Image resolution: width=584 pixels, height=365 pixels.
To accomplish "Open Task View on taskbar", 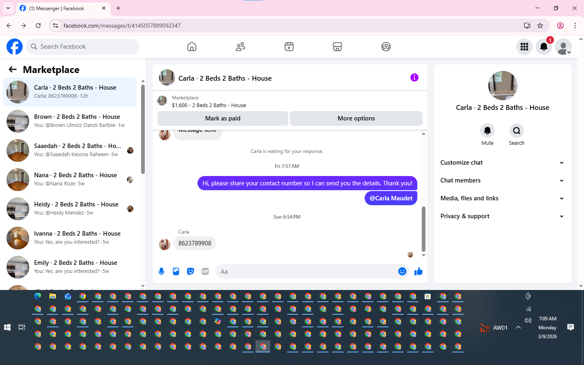I will [22, 327].
